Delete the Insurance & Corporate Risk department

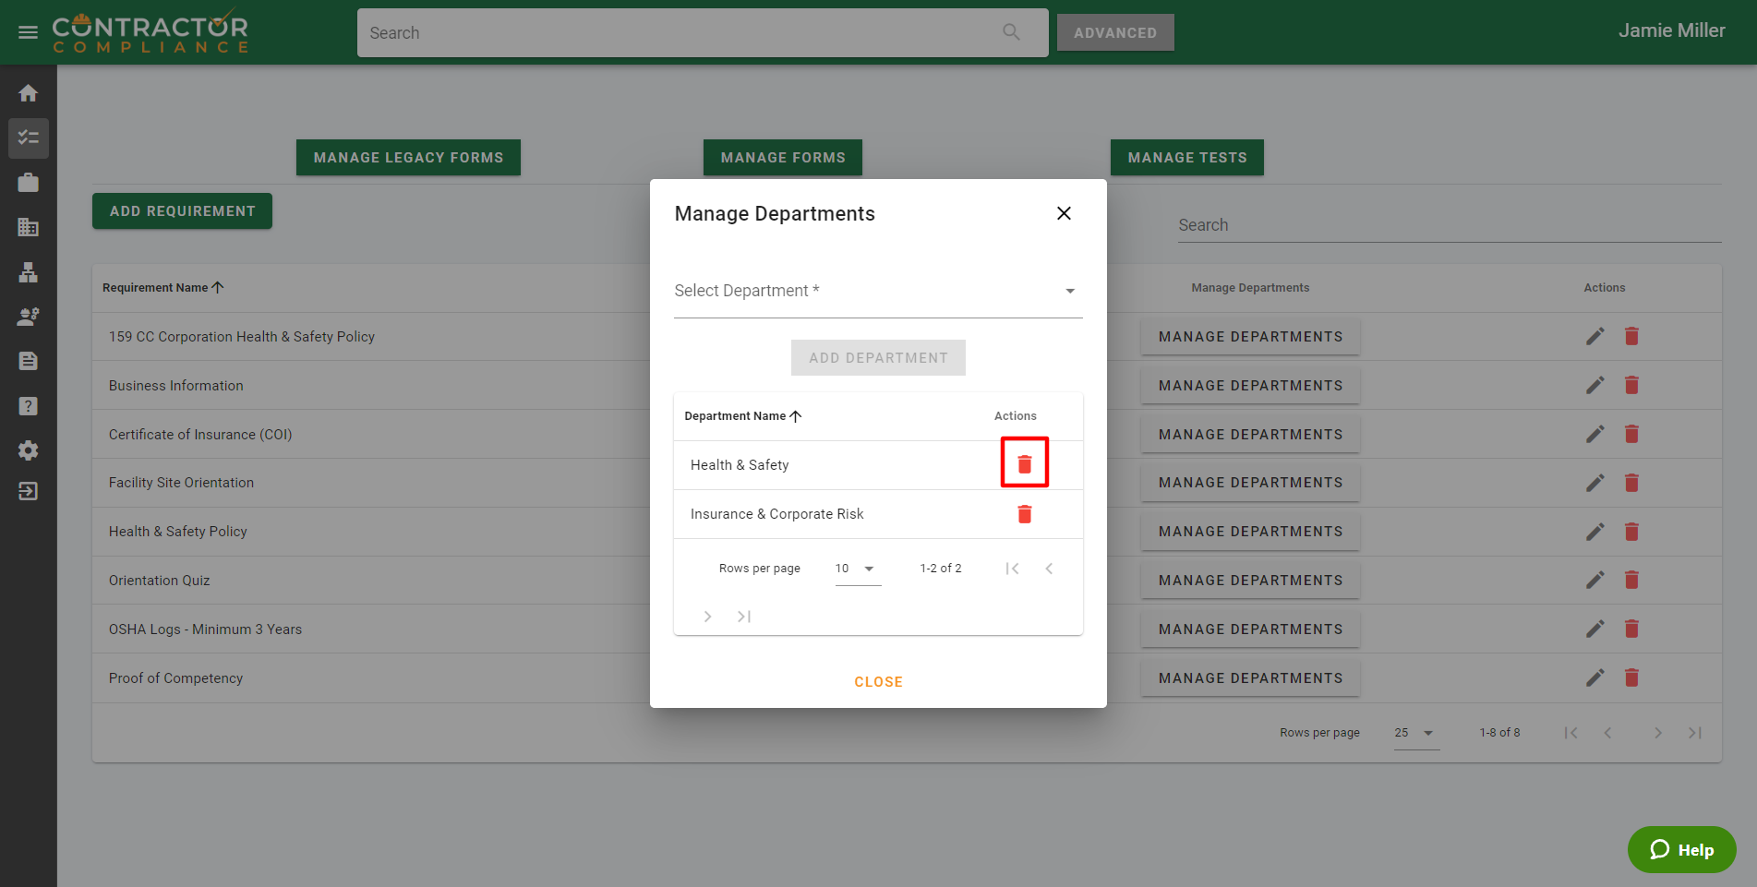(1024, 514)
